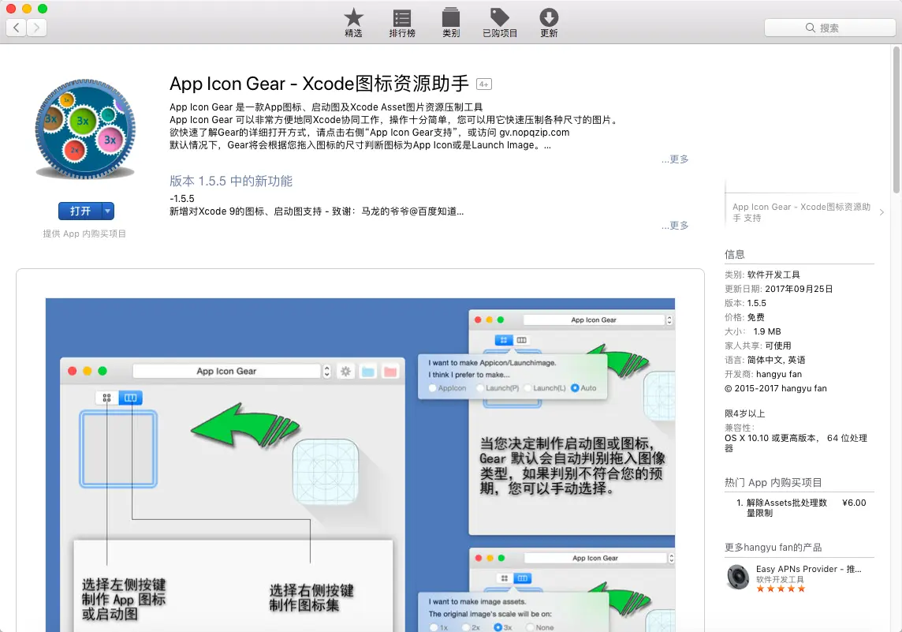Click the app screenshot preview image
902x632 pixels.
coord(360,465)
